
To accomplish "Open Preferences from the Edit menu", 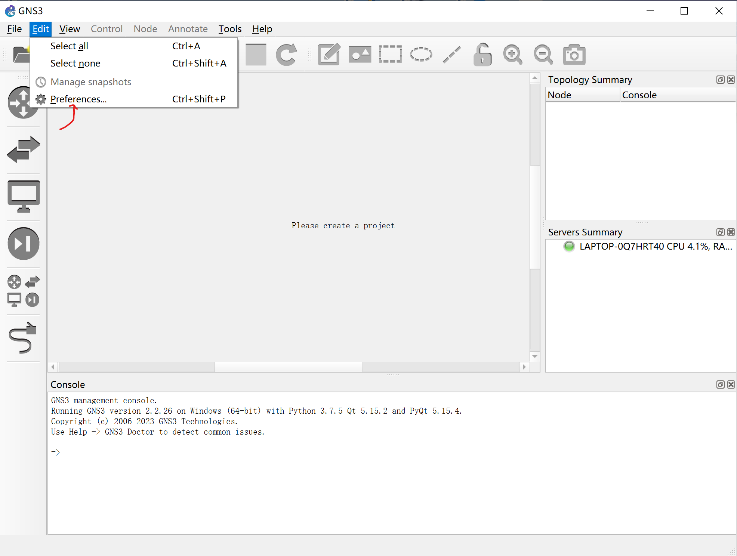I will click(x=134, y=99).
